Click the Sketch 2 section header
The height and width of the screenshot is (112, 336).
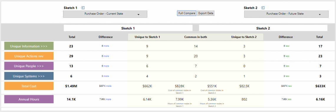(263, 28)
